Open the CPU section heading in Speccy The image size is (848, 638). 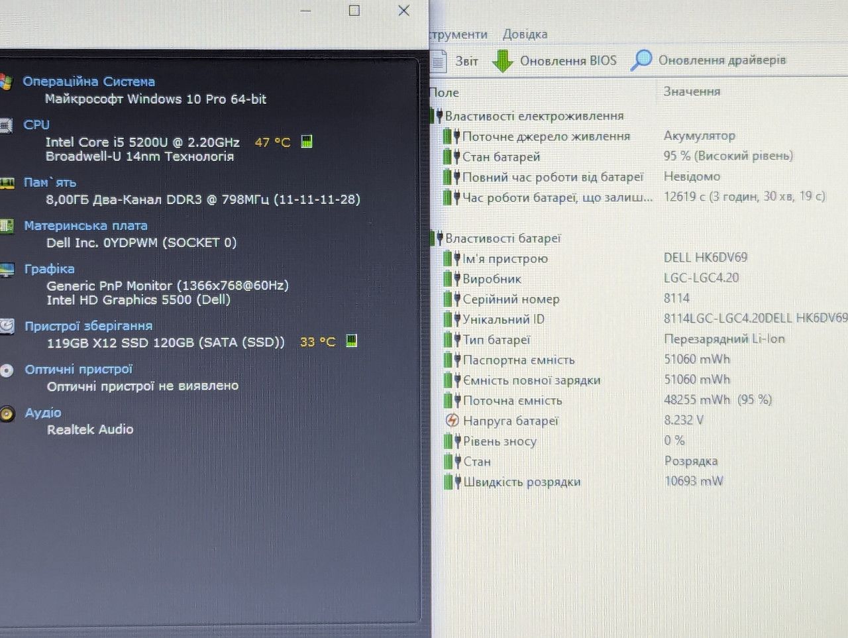pyautogui.click(x=36, y=125)
